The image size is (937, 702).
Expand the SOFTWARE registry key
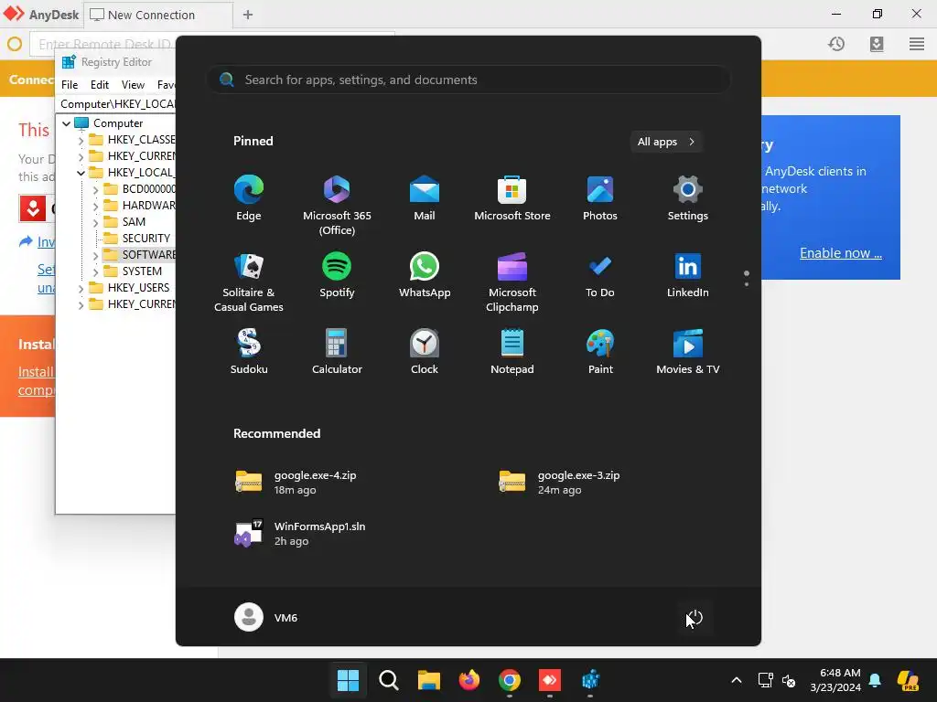(x=95, y=256)
